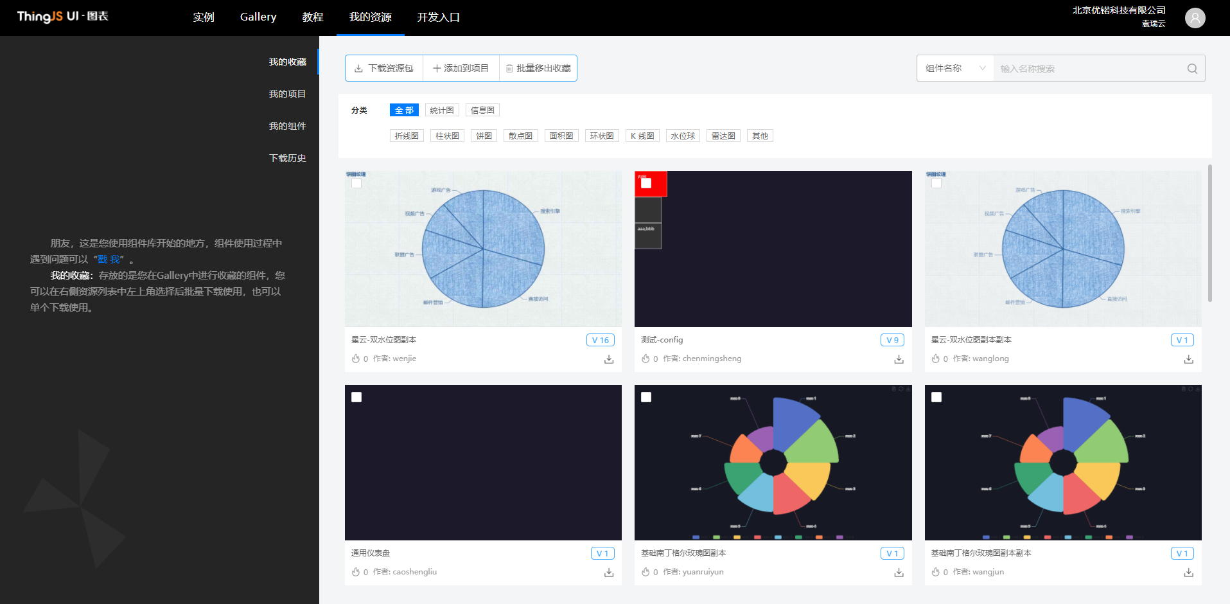
Task: Open the user avatar menu
Action: 1195,18
